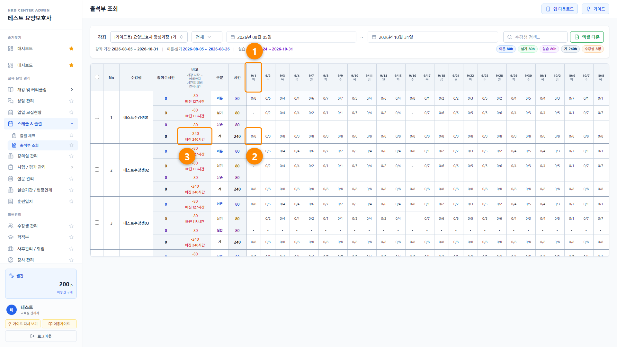Go to 수강생 관리 page
Image resolution: width=617 pixels, height=347 pixels.
tap(41, 226)
